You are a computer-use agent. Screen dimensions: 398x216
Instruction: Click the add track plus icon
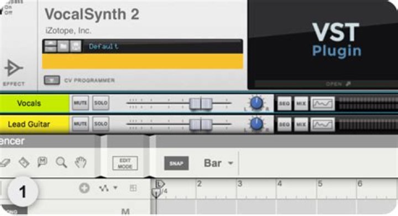(84, 188)
